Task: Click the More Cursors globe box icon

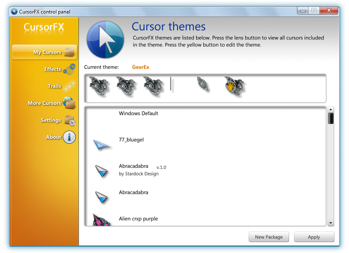Action: 69,103
